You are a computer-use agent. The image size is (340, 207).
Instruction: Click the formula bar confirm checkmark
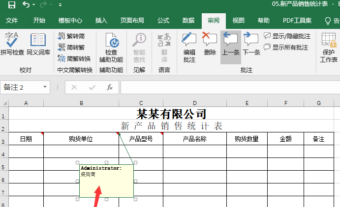pyautogui.click(x=92, y=87)
